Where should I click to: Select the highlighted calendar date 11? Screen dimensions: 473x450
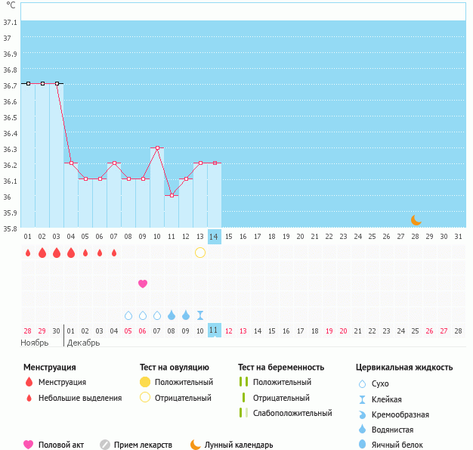click(x=215, y=331)
